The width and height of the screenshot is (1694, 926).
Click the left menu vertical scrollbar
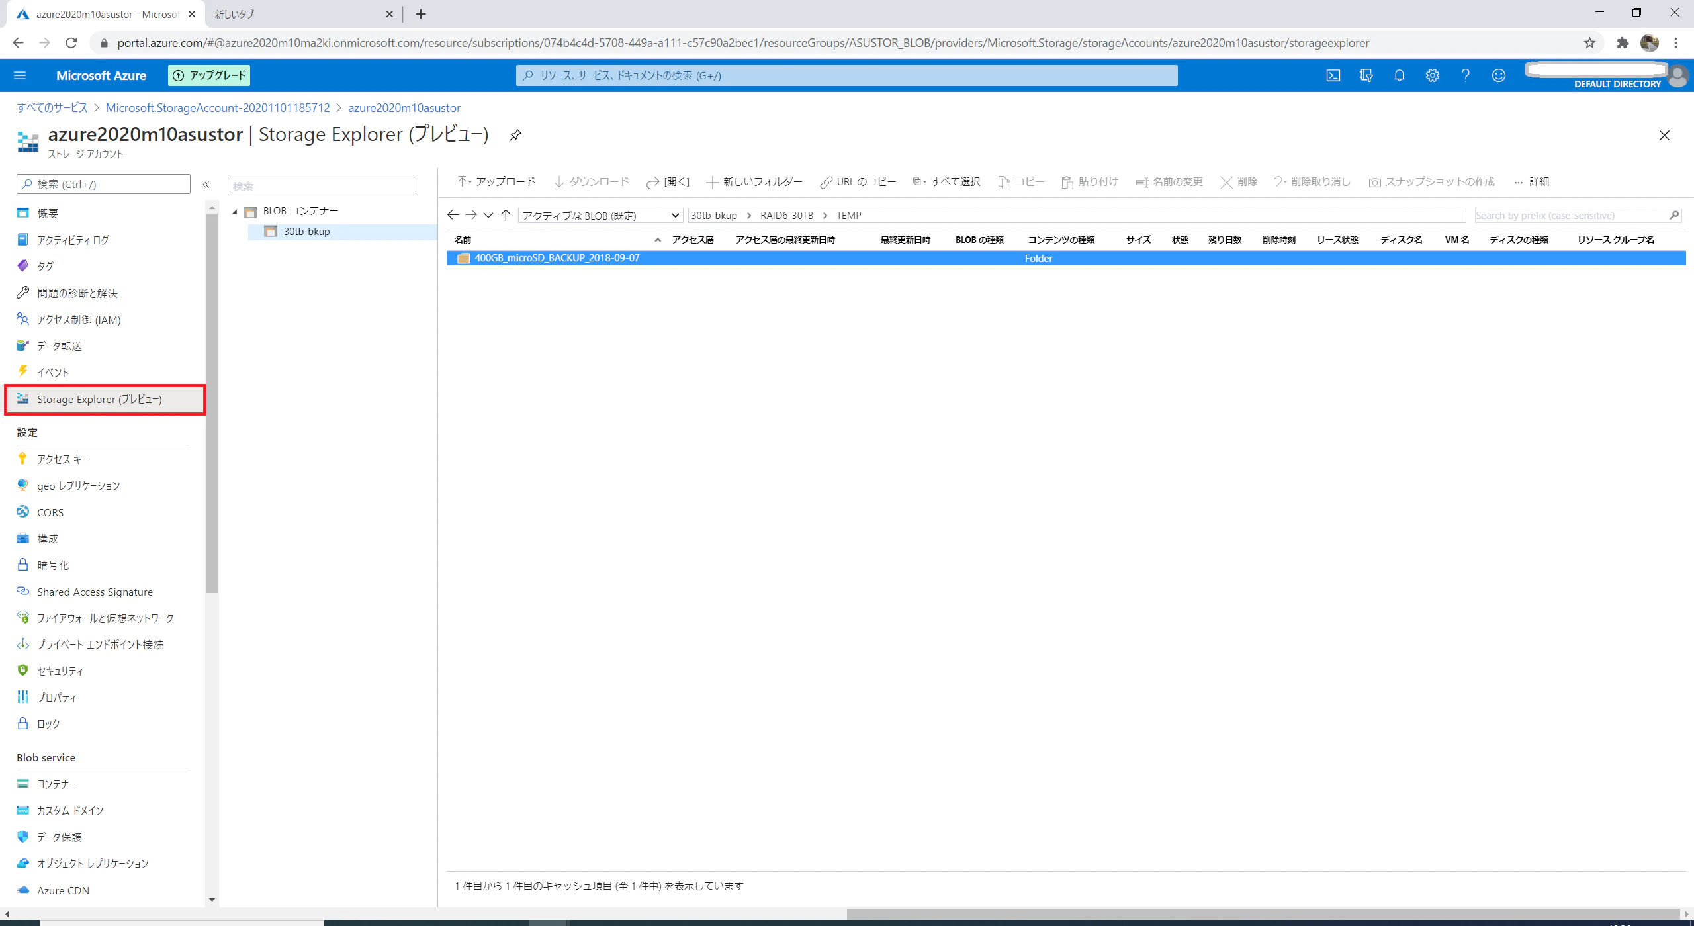(212, 403)
